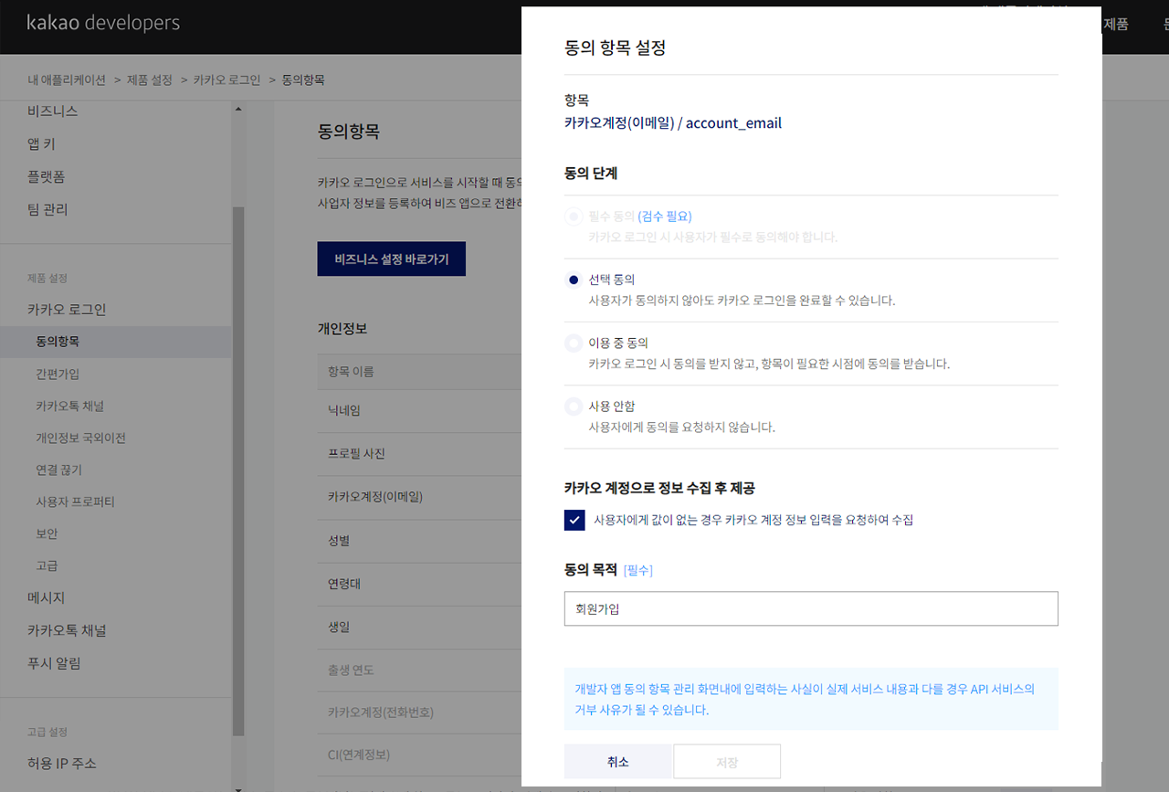The image size is (1169, 792).
Task: Click the 저장 button
Action: click(x=727, y=762)
